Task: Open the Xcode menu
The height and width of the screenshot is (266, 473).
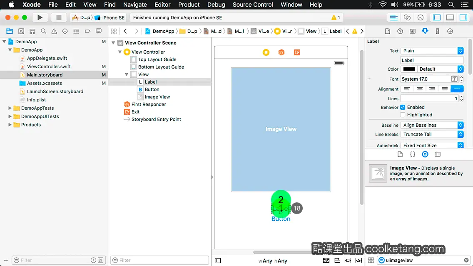Action: [x=32, y=5]
